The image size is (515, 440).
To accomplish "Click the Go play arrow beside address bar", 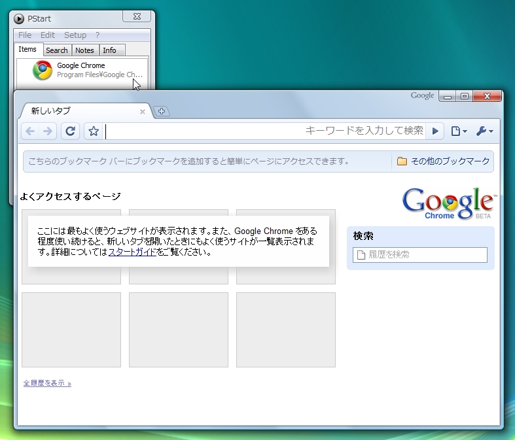I will [x=435, y=131].
